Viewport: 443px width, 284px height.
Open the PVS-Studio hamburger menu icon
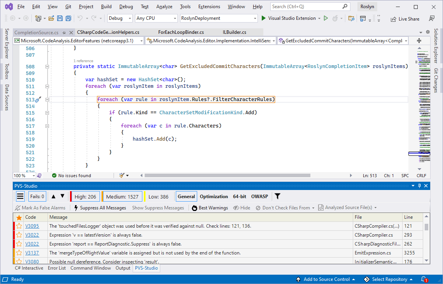pos(20,197)
